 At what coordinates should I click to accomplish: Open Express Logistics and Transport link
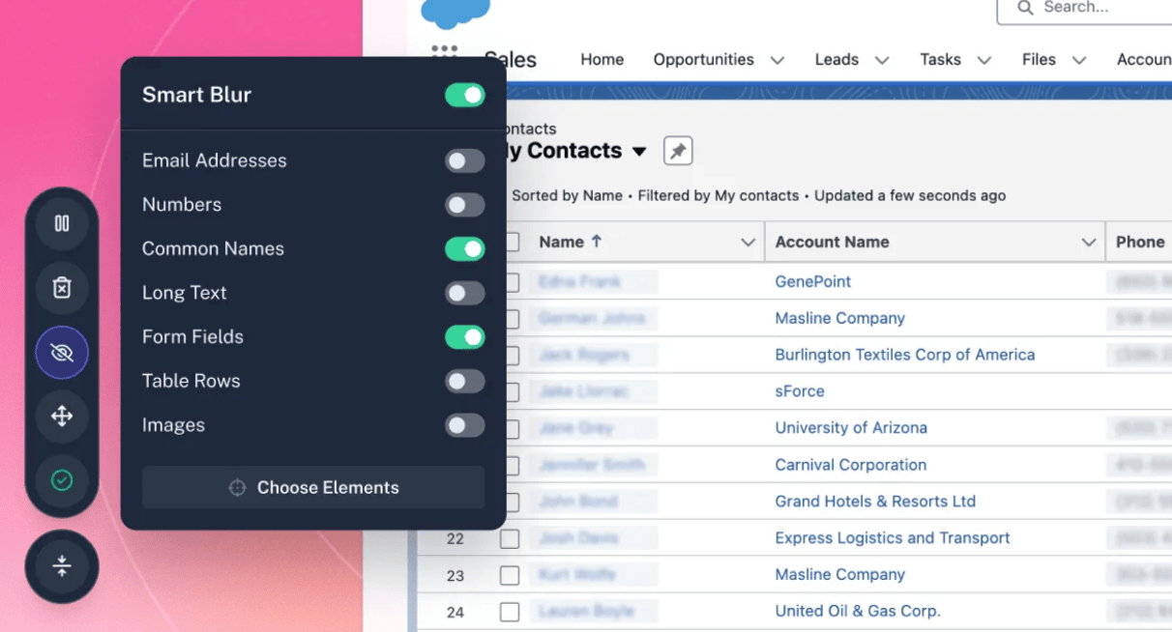click(x=893, y=538)
